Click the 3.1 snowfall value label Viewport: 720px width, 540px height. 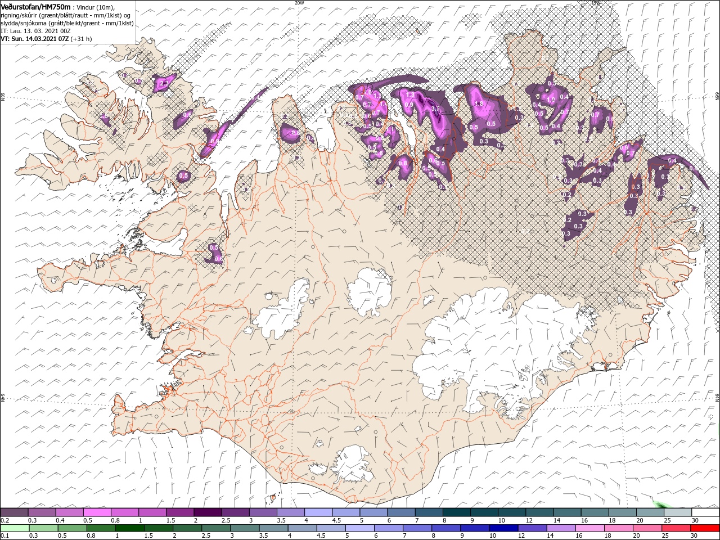pos(435,109)
